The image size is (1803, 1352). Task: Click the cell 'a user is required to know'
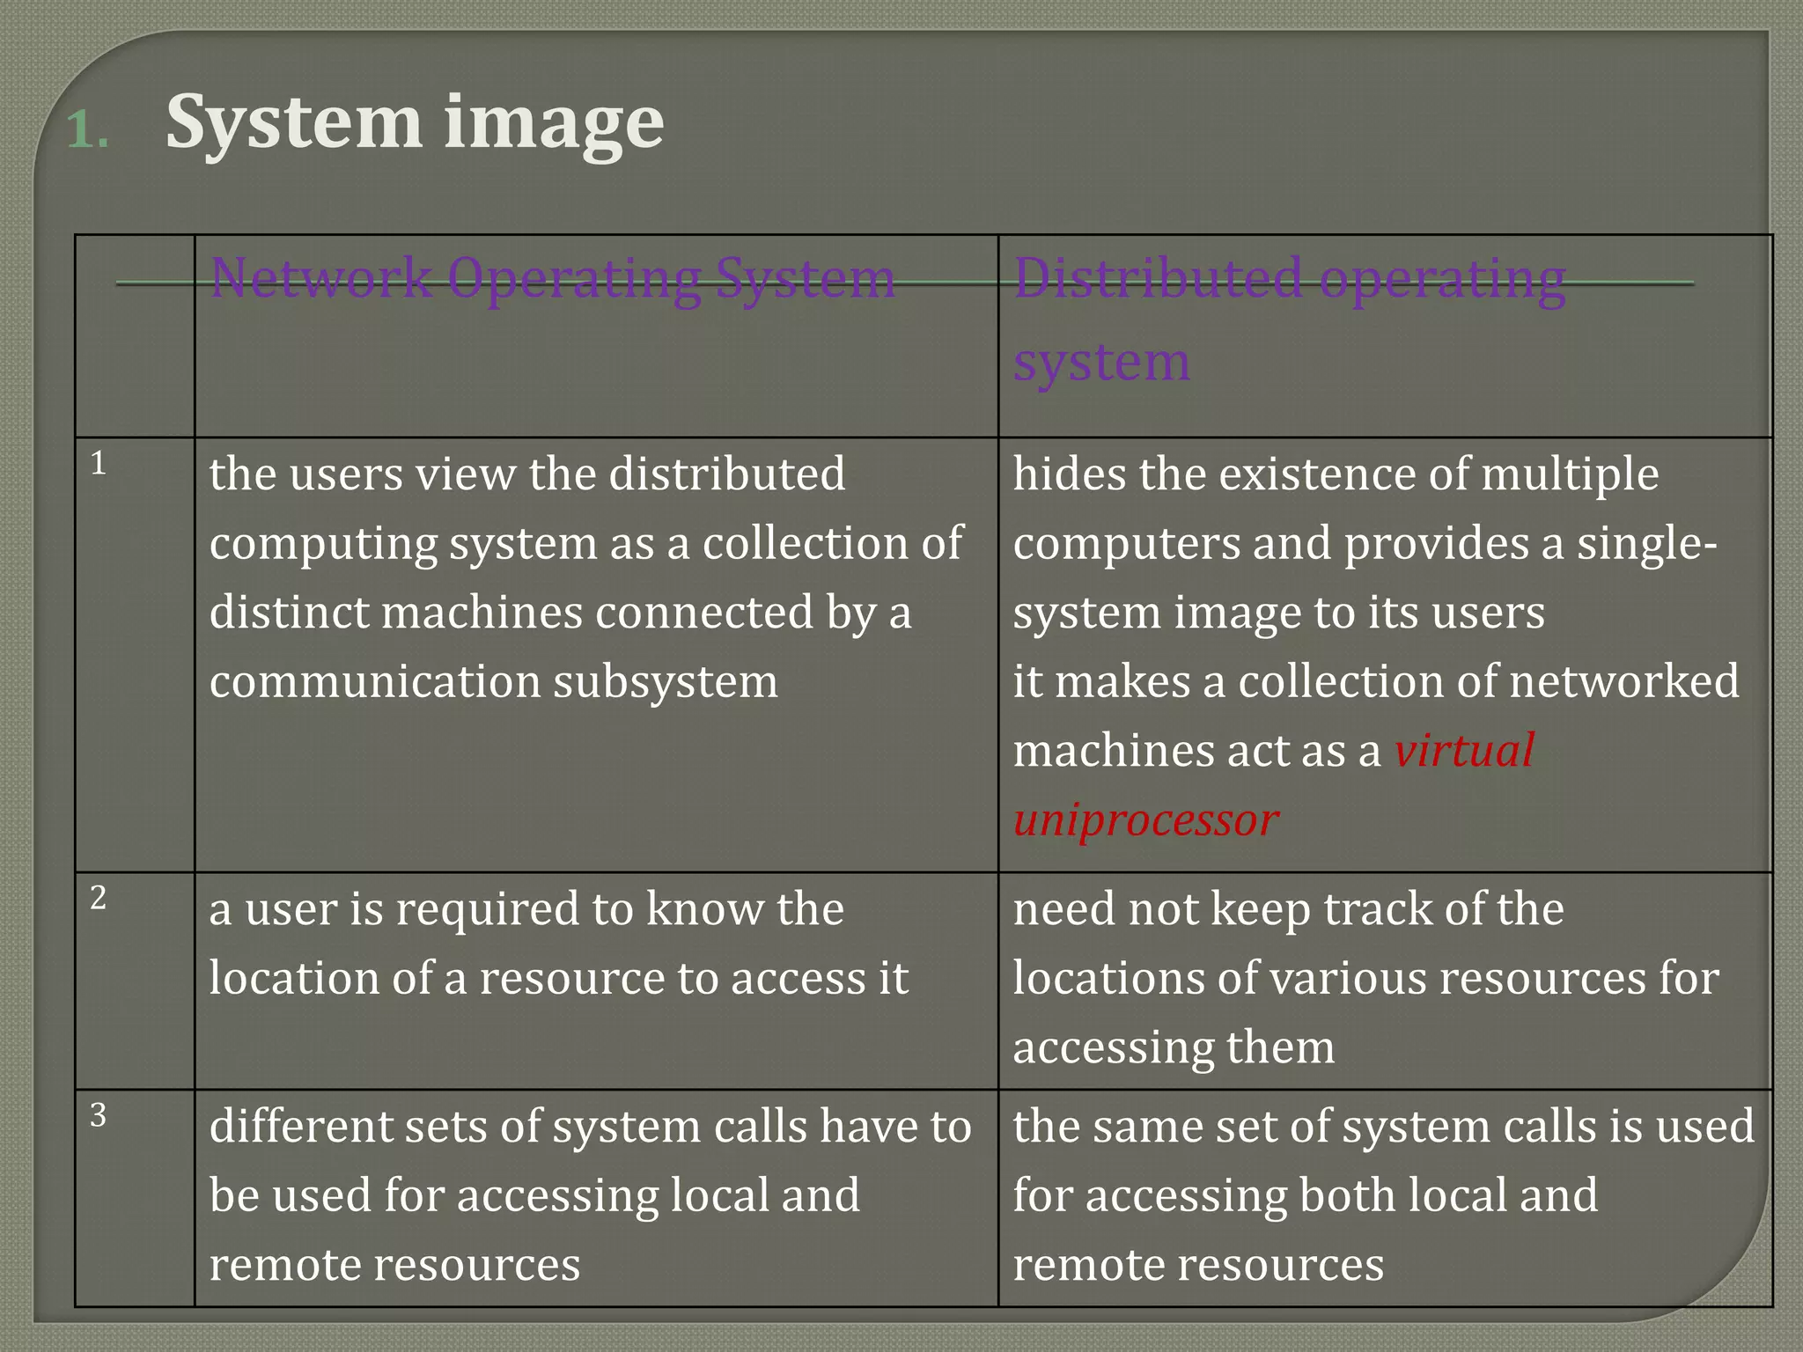[x=596, y=981]
